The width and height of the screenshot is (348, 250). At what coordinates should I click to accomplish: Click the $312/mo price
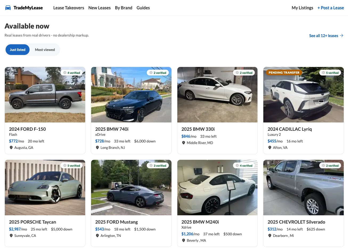[x=275, y=229]
